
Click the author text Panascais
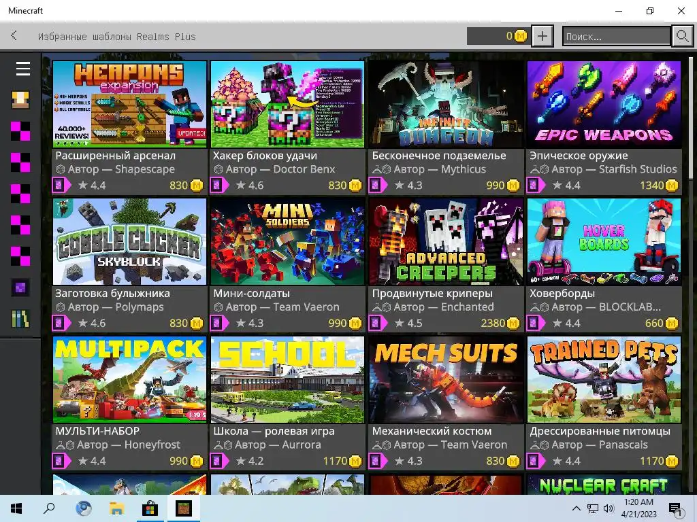pos(623,445)
